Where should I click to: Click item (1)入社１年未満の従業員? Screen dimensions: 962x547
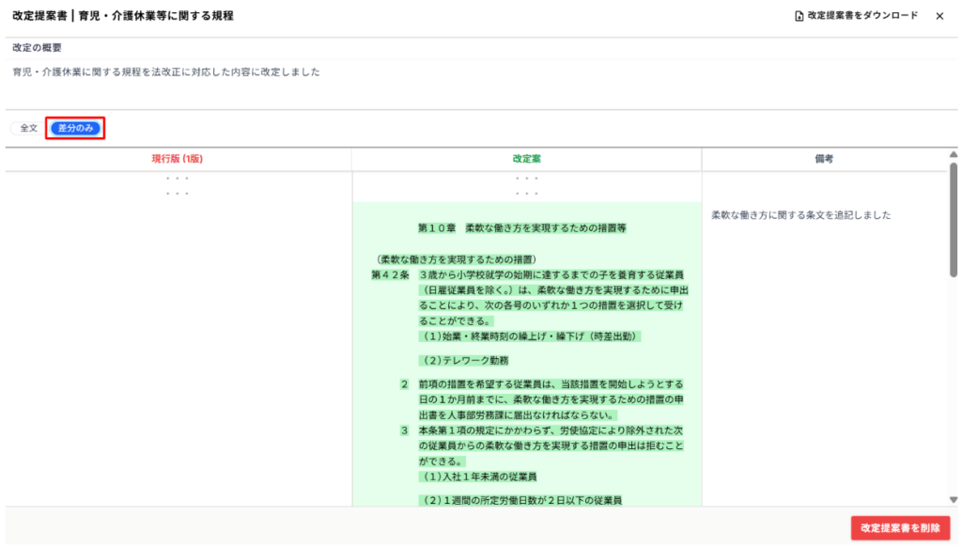[478, 477]
